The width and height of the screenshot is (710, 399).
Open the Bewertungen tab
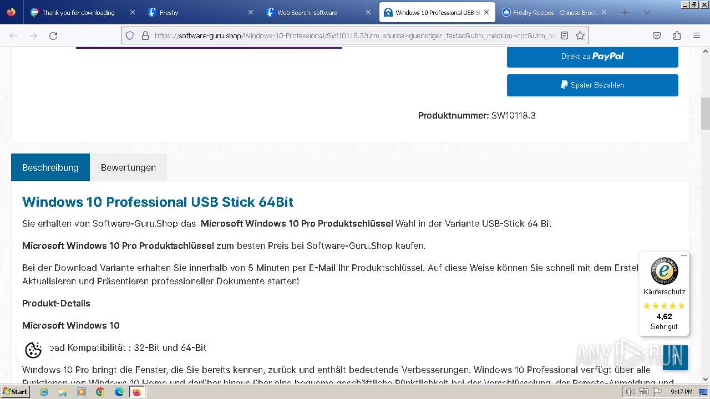(128, 167)
